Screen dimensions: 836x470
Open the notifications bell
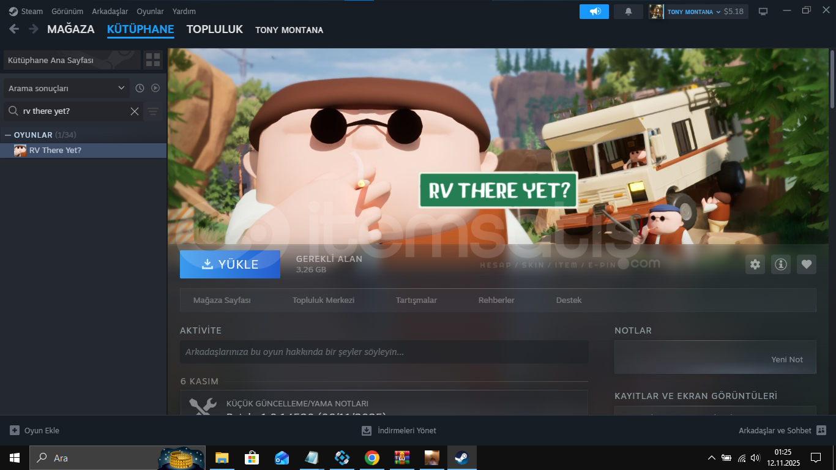tap(629, 12)
